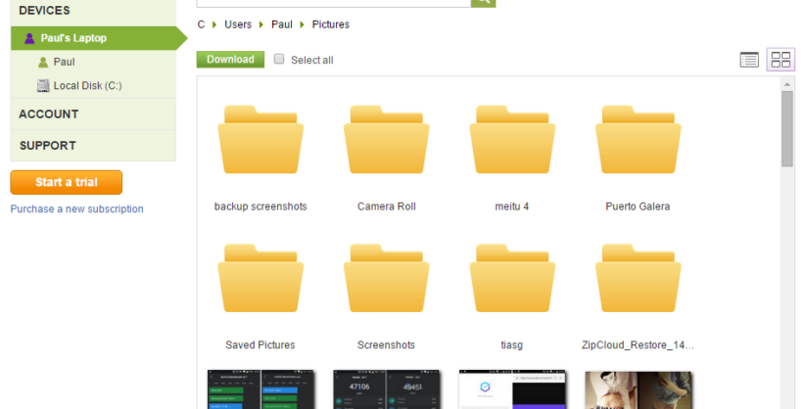809x409 pixels.
Task: Click the file list scrollbar thumb
Action: (x=786, y=129)
